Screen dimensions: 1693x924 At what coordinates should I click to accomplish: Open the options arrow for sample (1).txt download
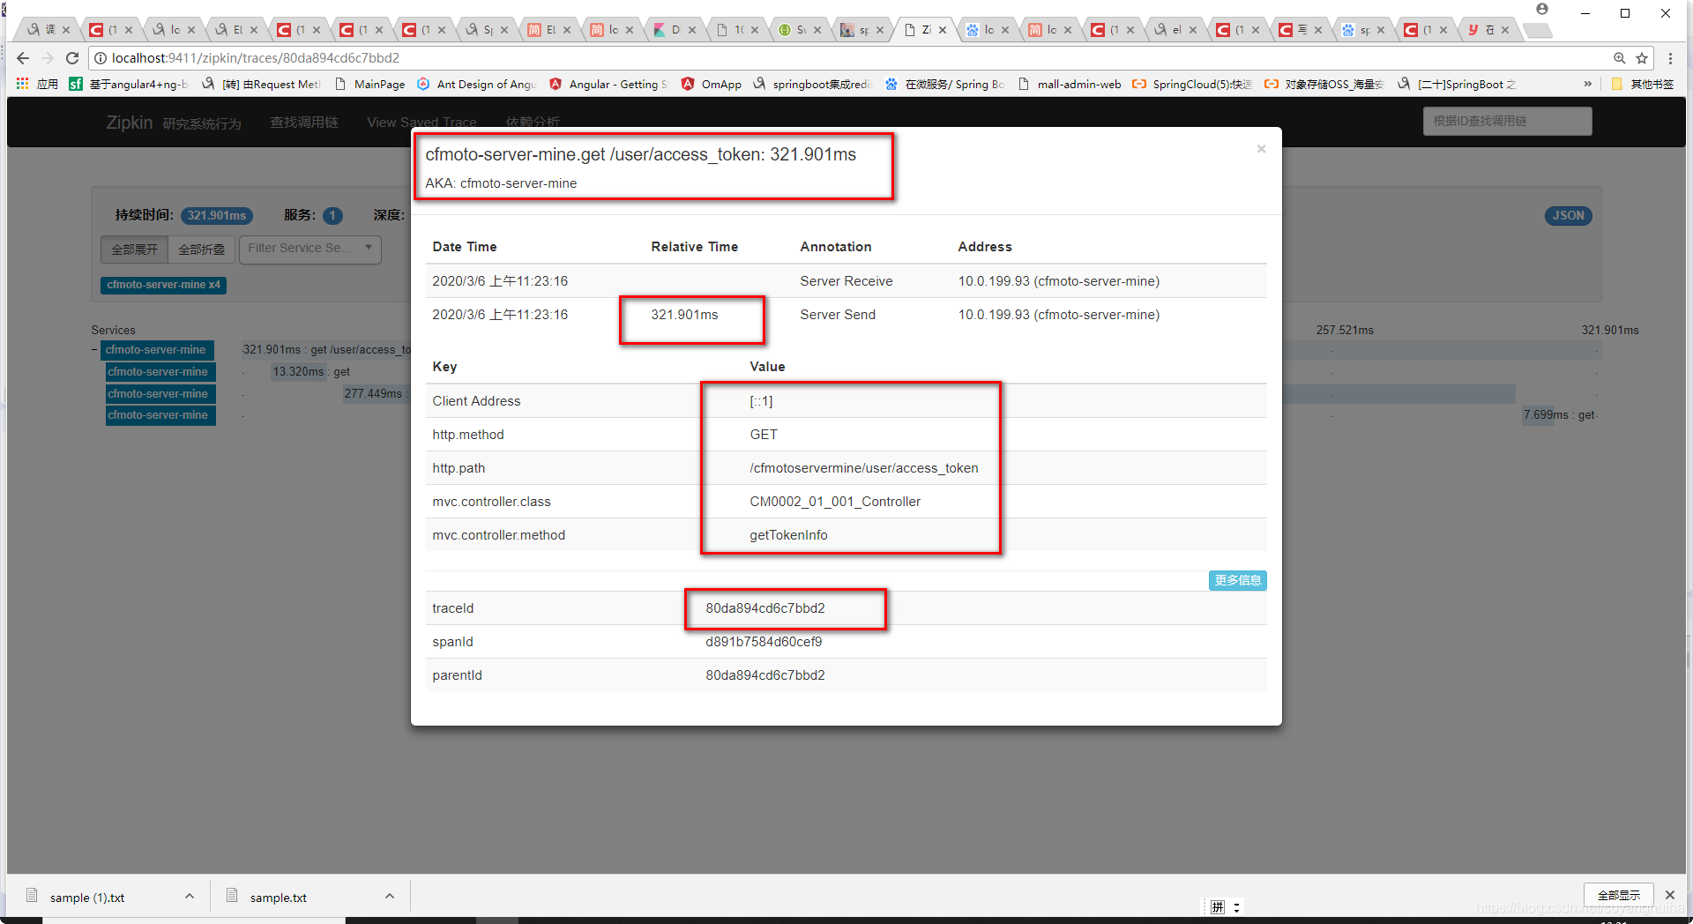[x=189, y=896]
